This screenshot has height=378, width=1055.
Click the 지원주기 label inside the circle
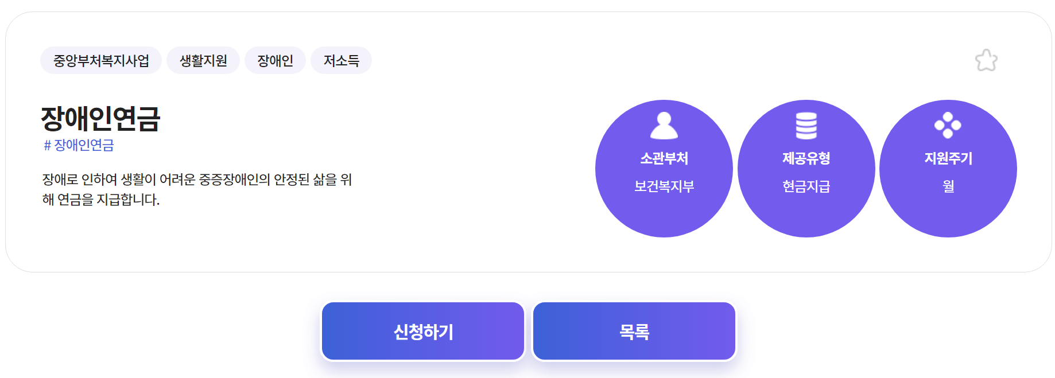(949, 159)
